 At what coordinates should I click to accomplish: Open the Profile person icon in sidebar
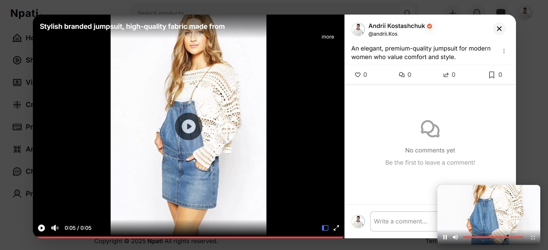coord(17,194)
